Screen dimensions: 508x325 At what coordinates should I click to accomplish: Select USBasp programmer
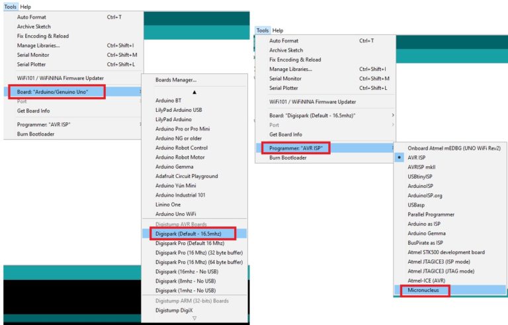click(x=450, y=205)
